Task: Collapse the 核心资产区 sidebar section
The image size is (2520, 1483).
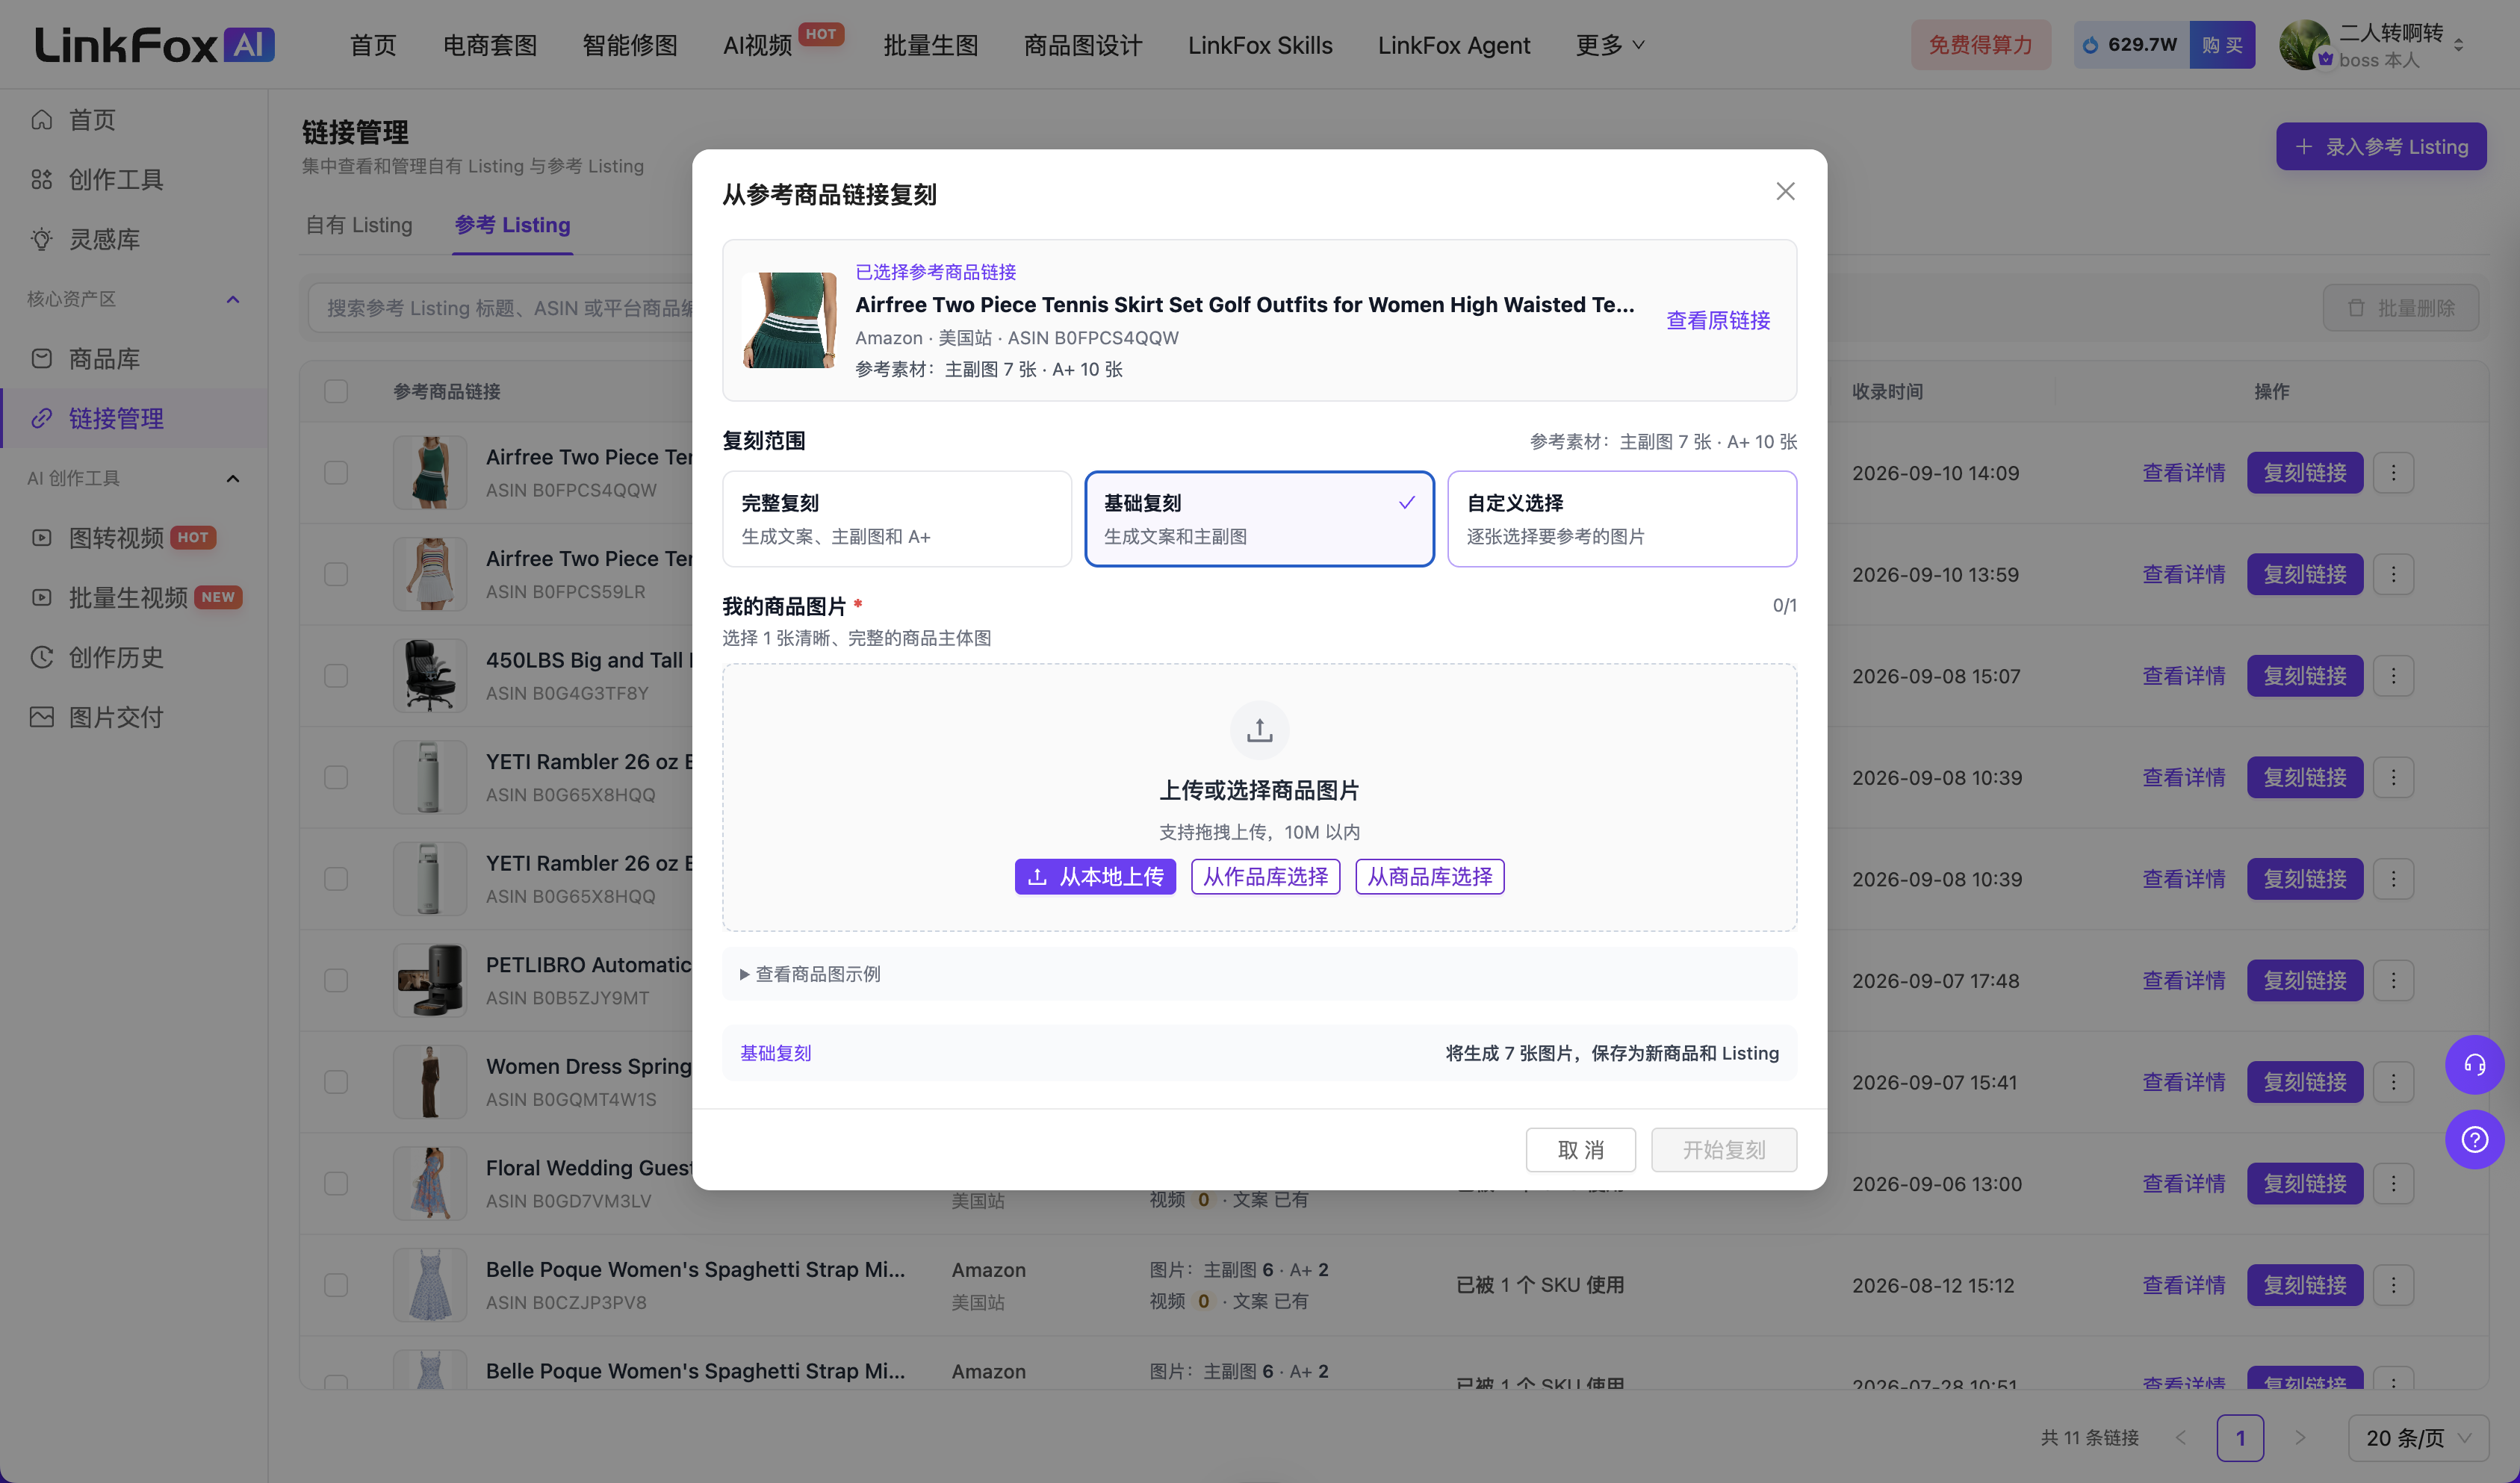Action: (233, 299)
